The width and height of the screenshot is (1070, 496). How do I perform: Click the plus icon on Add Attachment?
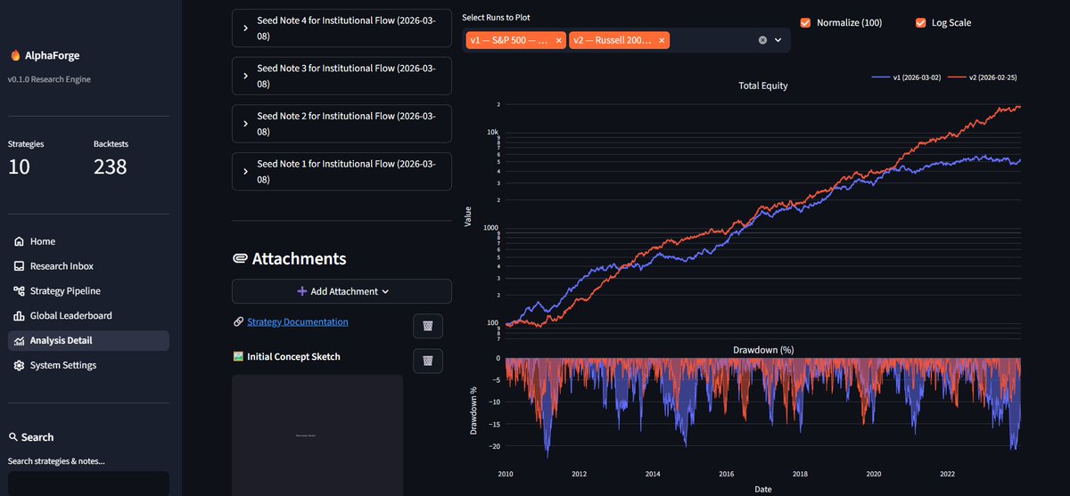click(302, 291)
